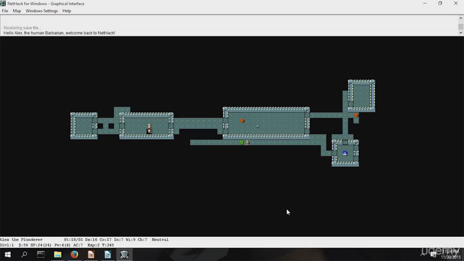464x261 pixels.
Task: Open the notification center icon
Action: coord(433,255)
